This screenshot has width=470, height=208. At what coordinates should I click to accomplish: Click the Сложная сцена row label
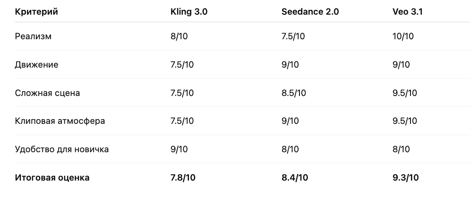pos(47,93)
